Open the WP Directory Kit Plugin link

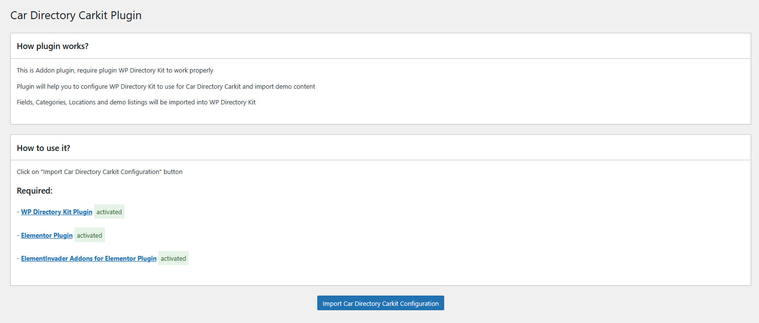(56, 212)
